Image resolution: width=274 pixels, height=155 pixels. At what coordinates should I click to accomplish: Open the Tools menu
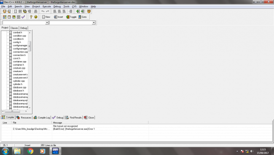66,6
